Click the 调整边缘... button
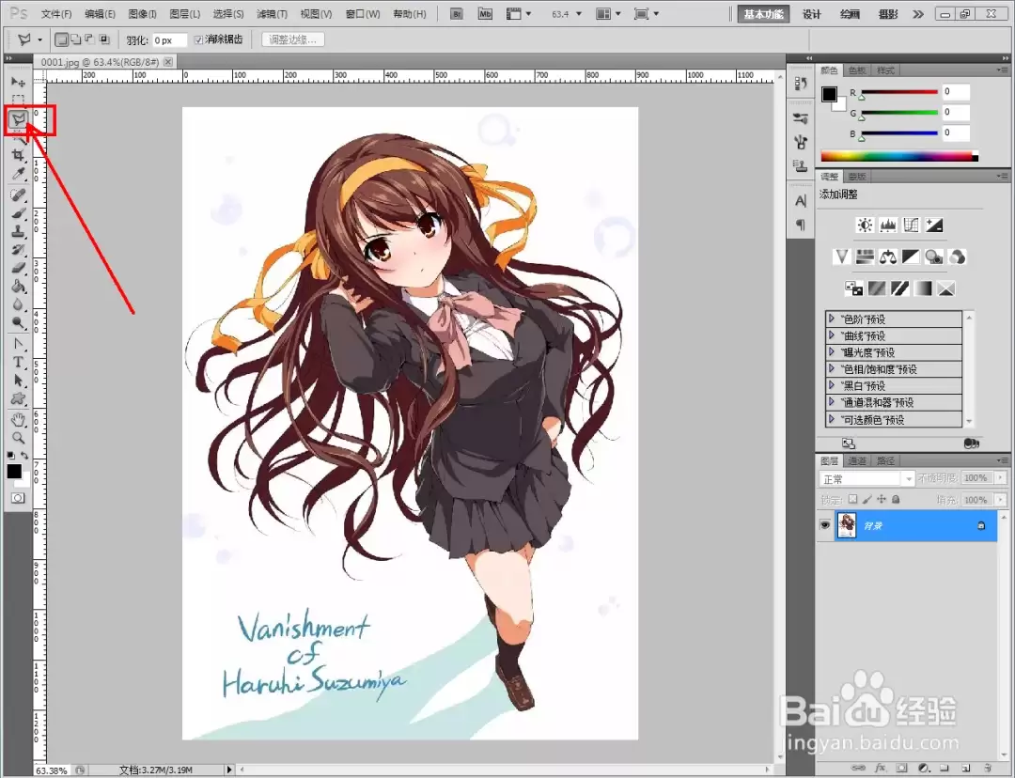 click(x=292, y=40)
